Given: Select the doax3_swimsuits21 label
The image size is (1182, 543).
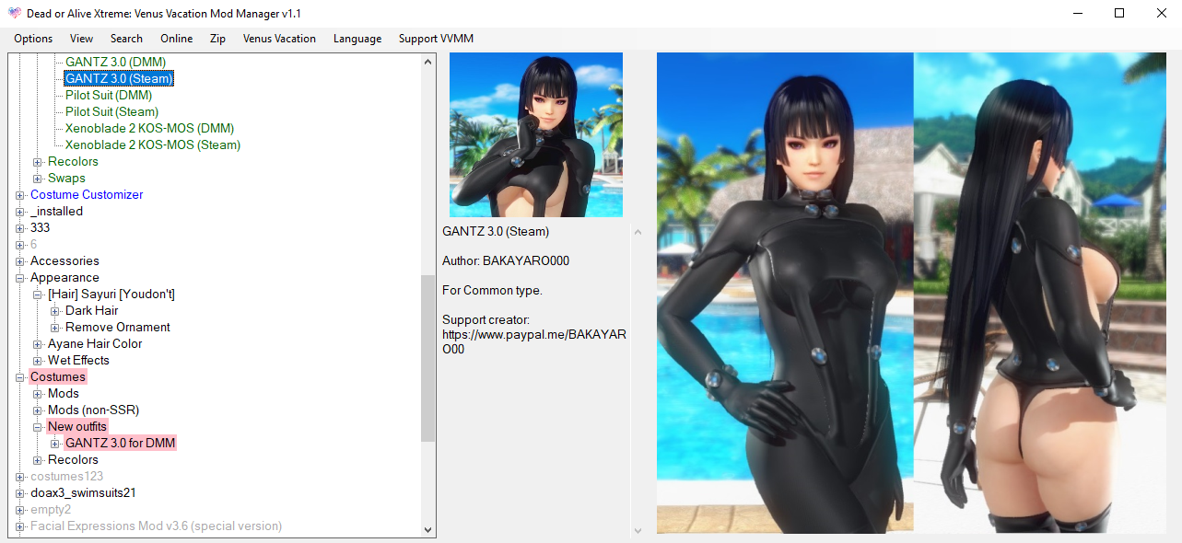Looking at the screenshot, I should [x=83, y=492].
